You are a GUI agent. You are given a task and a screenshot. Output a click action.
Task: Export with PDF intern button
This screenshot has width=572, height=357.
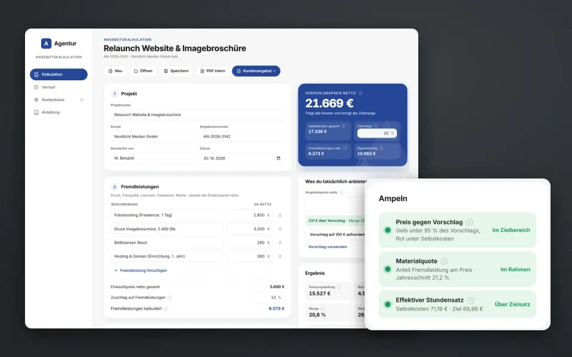pos(213,71)
